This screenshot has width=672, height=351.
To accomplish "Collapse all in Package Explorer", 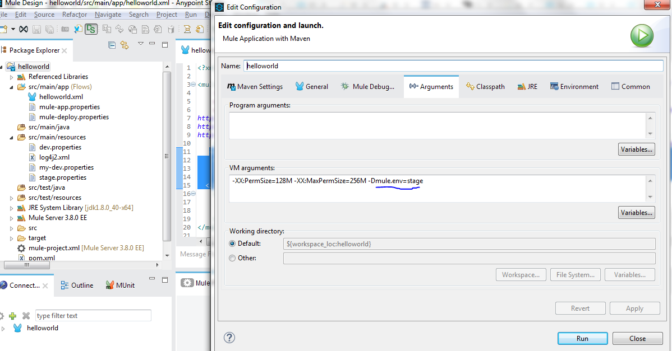I will pyautogui.click(x=112, y=45).
